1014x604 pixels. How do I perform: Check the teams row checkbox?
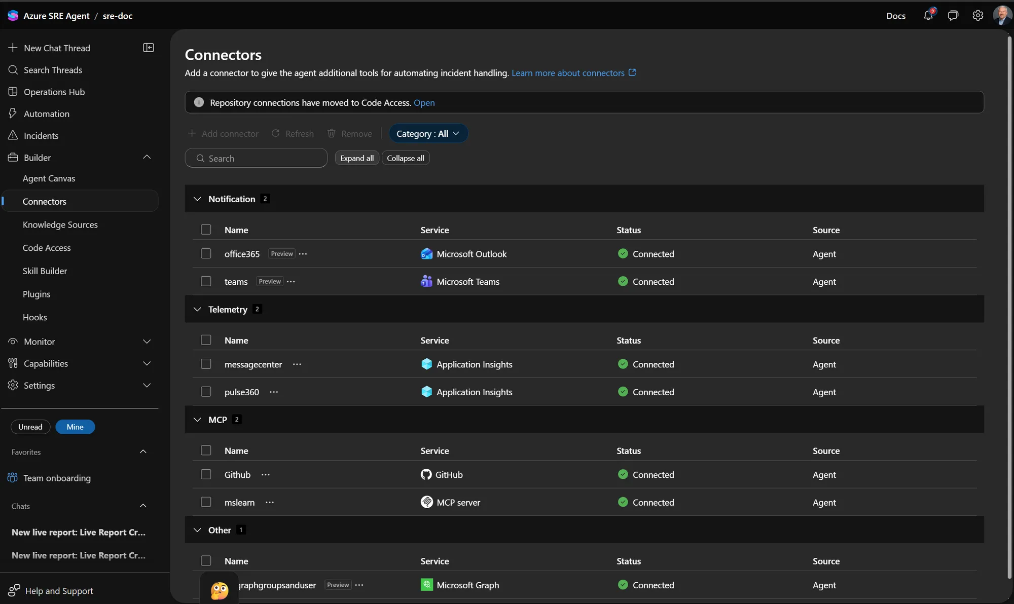(206, 281)
